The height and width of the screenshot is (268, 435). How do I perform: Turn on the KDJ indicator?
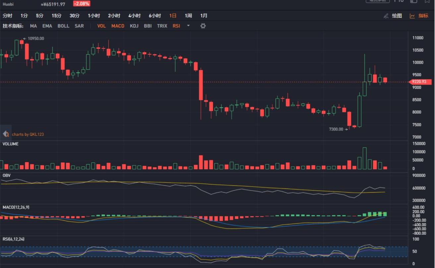[x=134, y=26]
